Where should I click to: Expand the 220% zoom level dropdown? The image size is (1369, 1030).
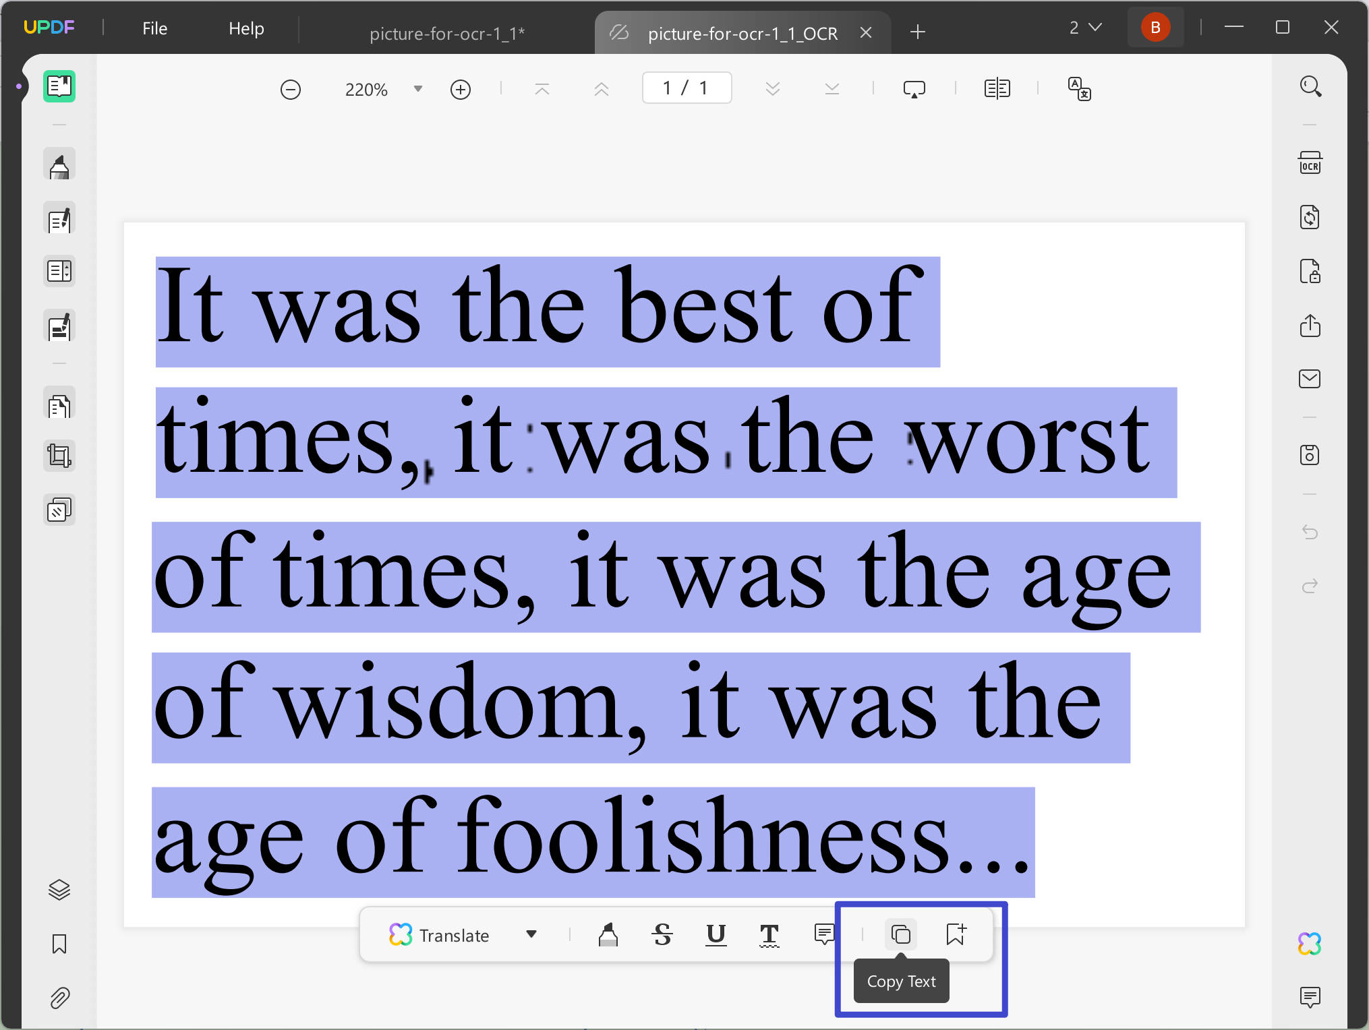418,89
